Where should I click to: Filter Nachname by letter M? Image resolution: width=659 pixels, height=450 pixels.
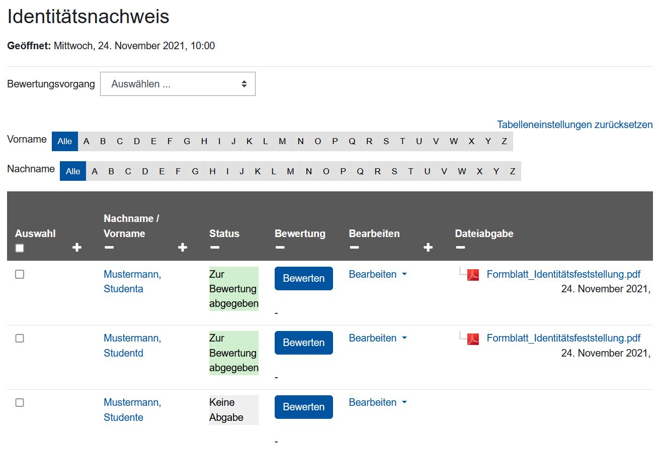290,171
